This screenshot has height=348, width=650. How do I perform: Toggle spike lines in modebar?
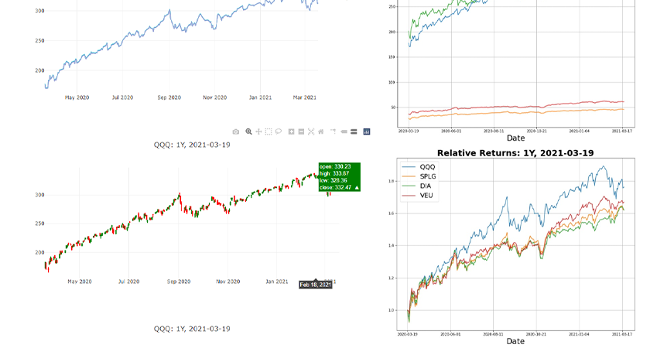(x=333, y=131)
